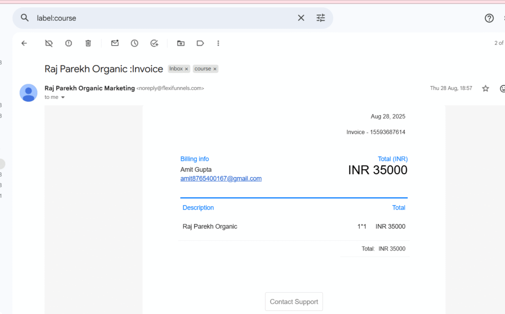Open the Move to folder icon
Viewport: 505px width, 314px height.
[181, 43]
